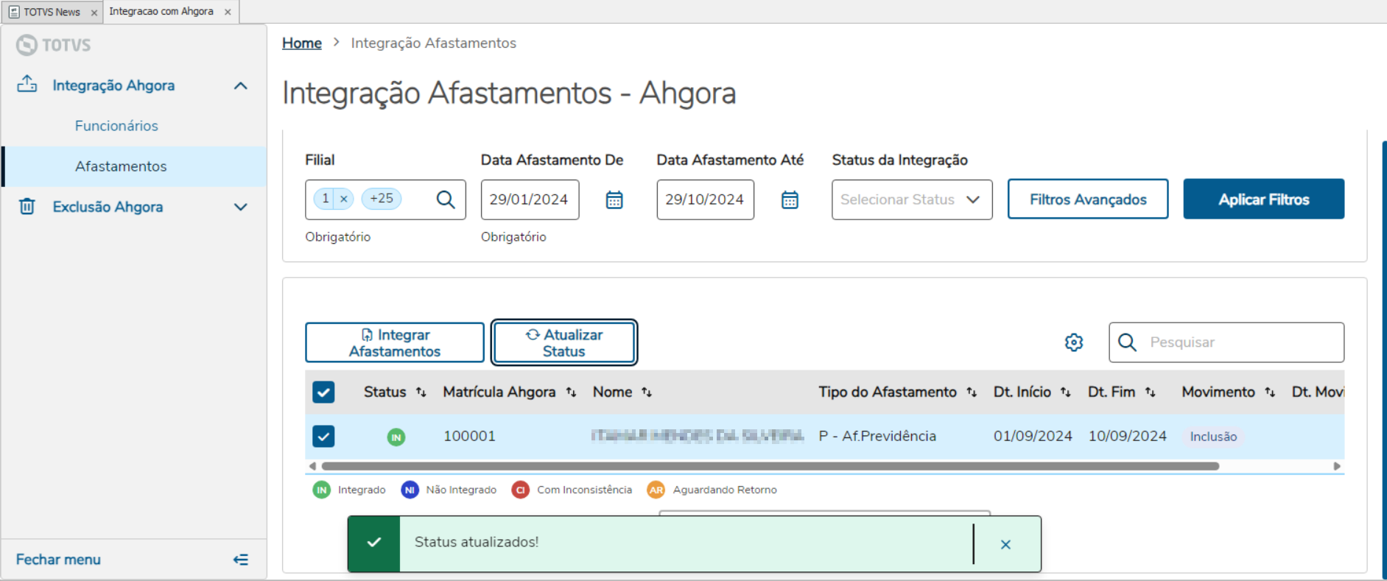Image resolution: width=1387 pixels, height=581 pixels.
Task: Click the Inclusão movement tag
Action: click(x=1213, y=437)
